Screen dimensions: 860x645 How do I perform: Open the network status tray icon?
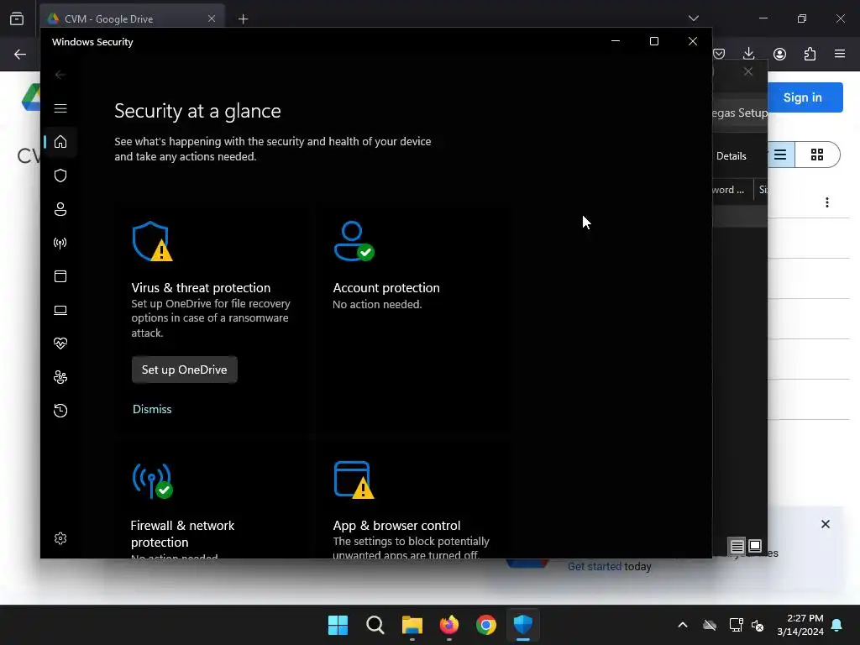pos(736,625)
